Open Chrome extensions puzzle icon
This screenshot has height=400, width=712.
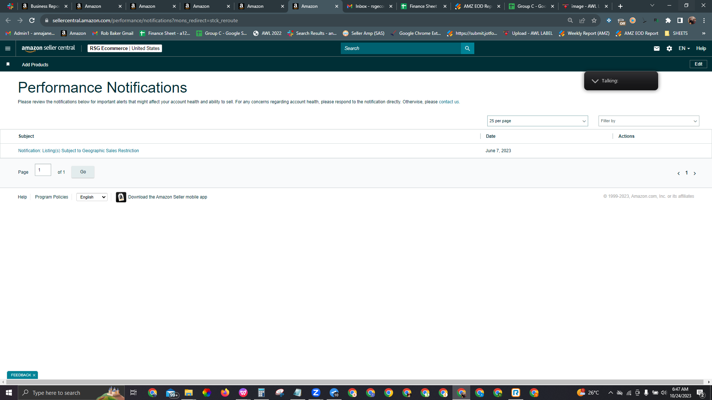pos(668,20)
